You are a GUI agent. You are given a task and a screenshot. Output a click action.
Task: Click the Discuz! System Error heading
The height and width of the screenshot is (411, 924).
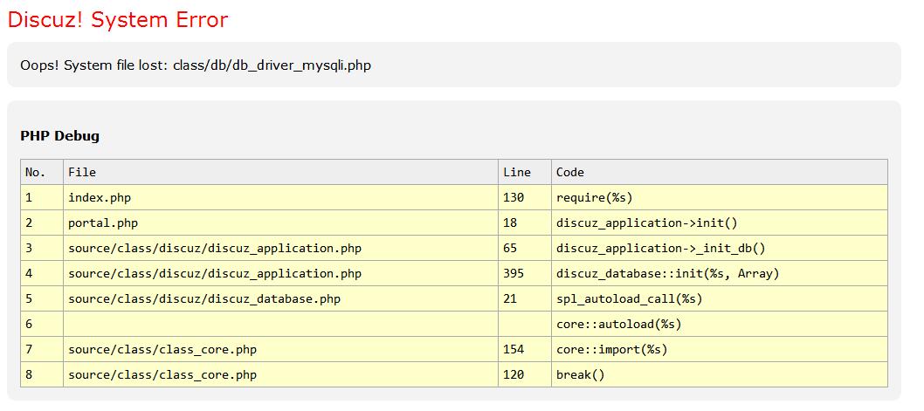point(118,20)
